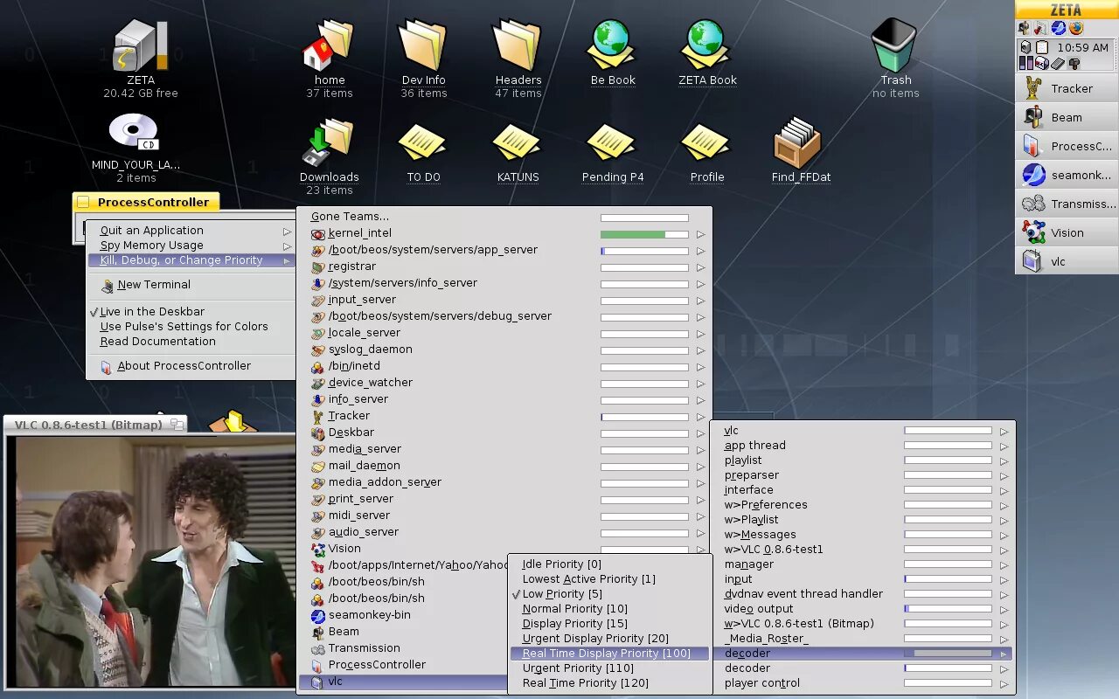
Task: Select Display Priority [15]
Action: 609,623
